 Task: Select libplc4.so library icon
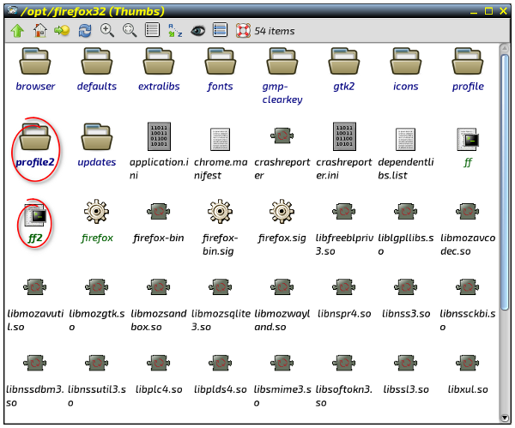click(x=158, y=363)
